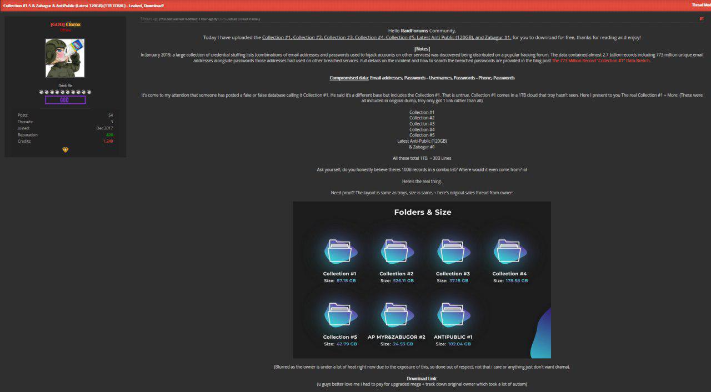The height and width of the screenshot is (392, 711).
Task: Click the 526.11 GB size value
Action: tap(403, 280)
